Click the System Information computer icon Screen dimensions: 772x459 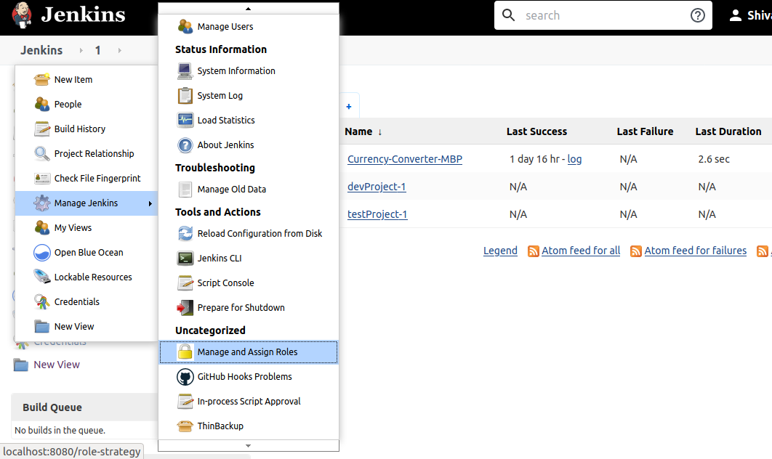(185, 71)
